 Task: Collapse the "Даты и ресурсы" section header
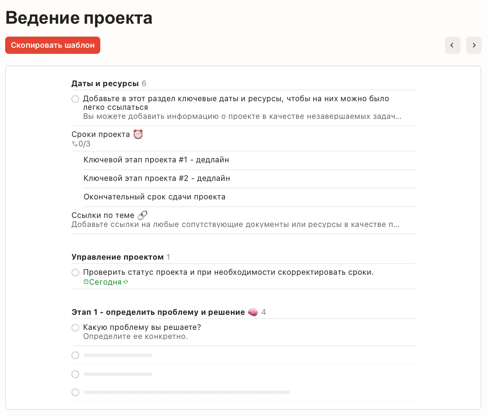(x=105, y=83)
